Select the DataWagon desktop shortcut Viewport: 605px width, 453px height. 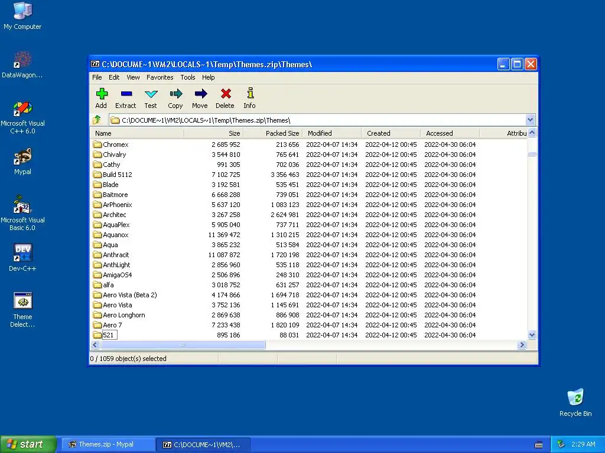tap(22, 65)
